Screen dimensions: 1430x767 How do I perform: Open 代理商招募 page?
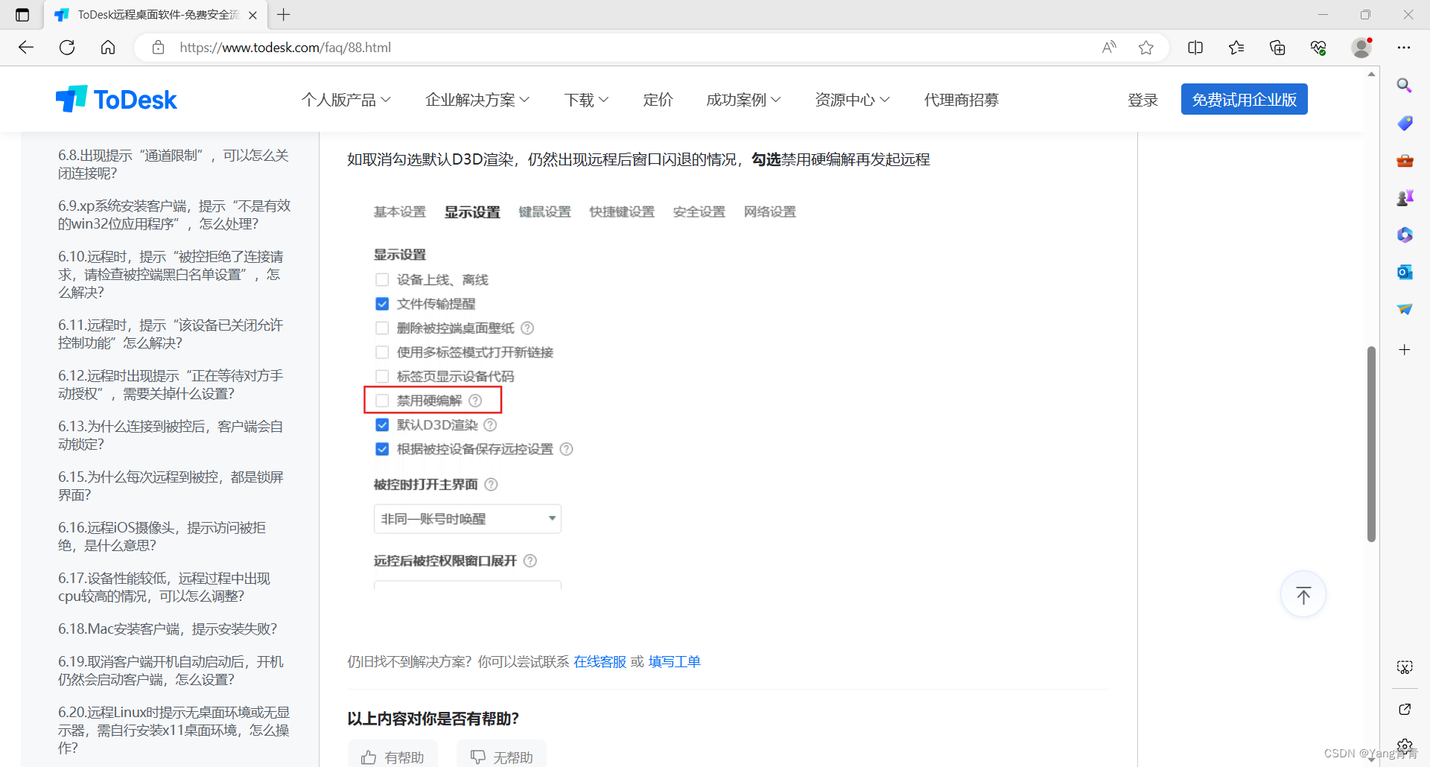coord(961,100)
